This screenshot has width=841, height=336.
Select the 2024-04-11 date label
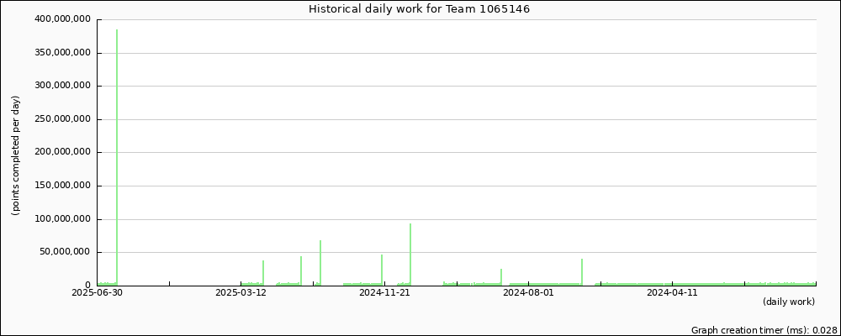click(672, 292)
